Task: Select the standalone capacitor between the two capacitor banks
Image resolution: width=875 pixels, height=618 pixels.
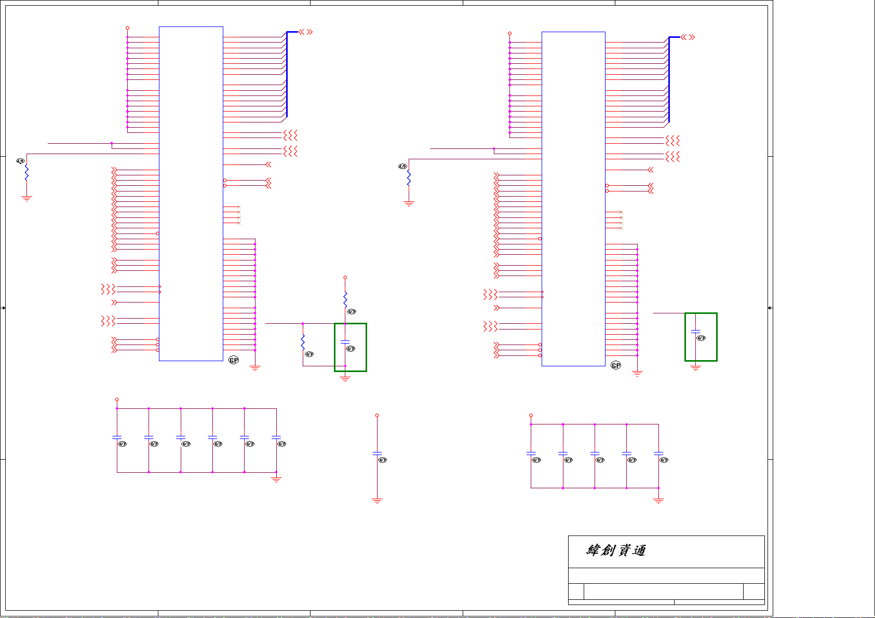Action: click(378, 454)
